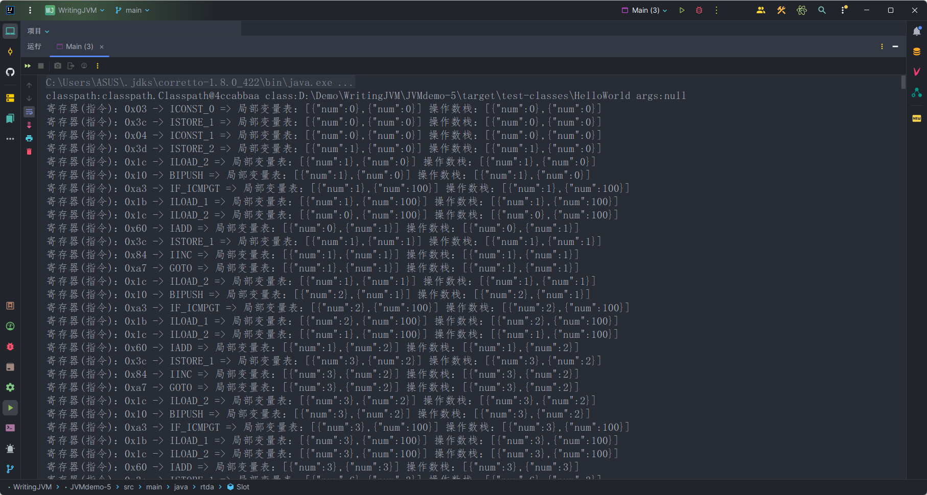Open Commit tool window
Screen dimensions: 927x495
click(x=10, y=52)
